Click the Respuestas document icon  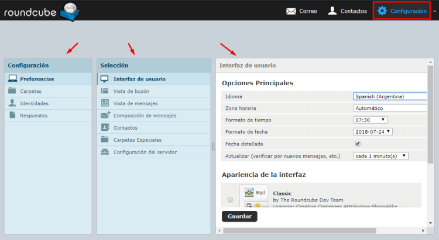click(12, 116)
